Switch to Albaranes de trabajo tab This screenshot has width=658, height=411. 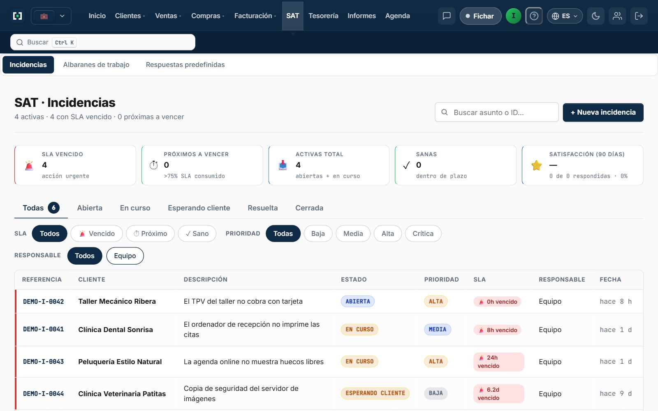pos(96,65)
